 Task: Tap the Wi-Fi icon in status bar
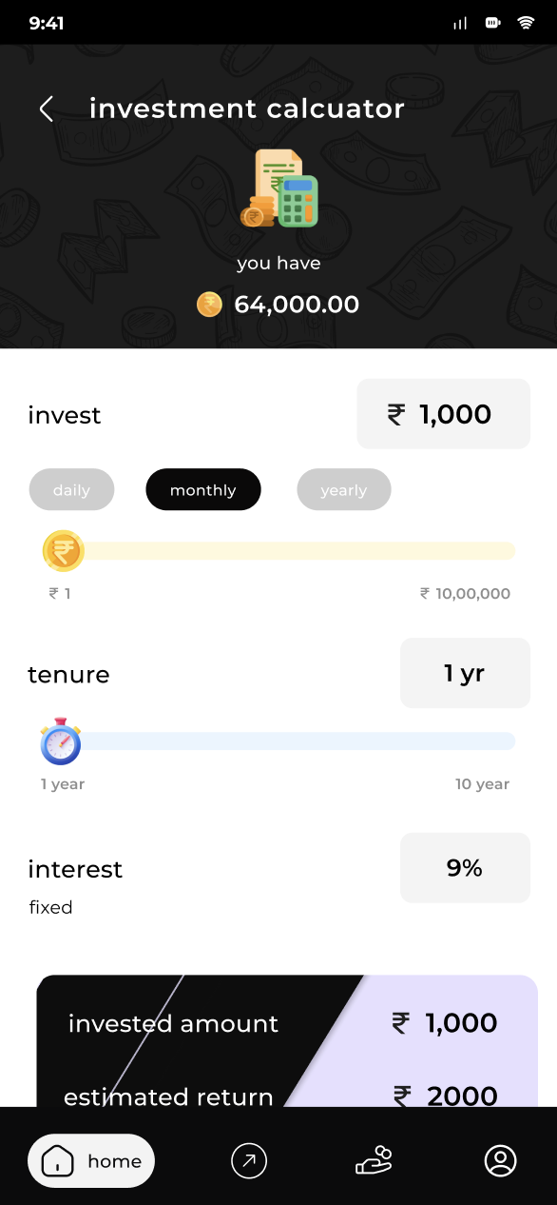(526, 23)
